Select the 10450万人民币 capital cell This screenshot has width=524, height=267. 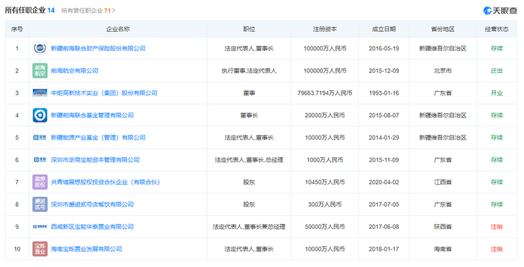pos(325,182)
